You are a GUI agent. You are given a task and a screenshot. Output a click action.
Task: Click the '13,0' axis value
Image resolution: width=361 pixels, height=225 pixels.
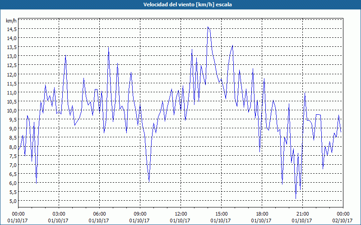(x=12, y=56)
